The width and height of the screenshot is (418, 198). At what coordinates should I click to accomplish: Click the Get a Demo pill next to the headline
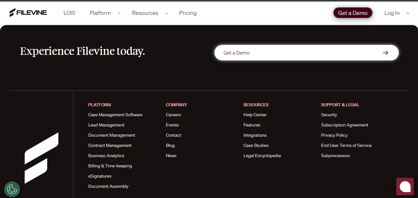click(x=306, y=52)
